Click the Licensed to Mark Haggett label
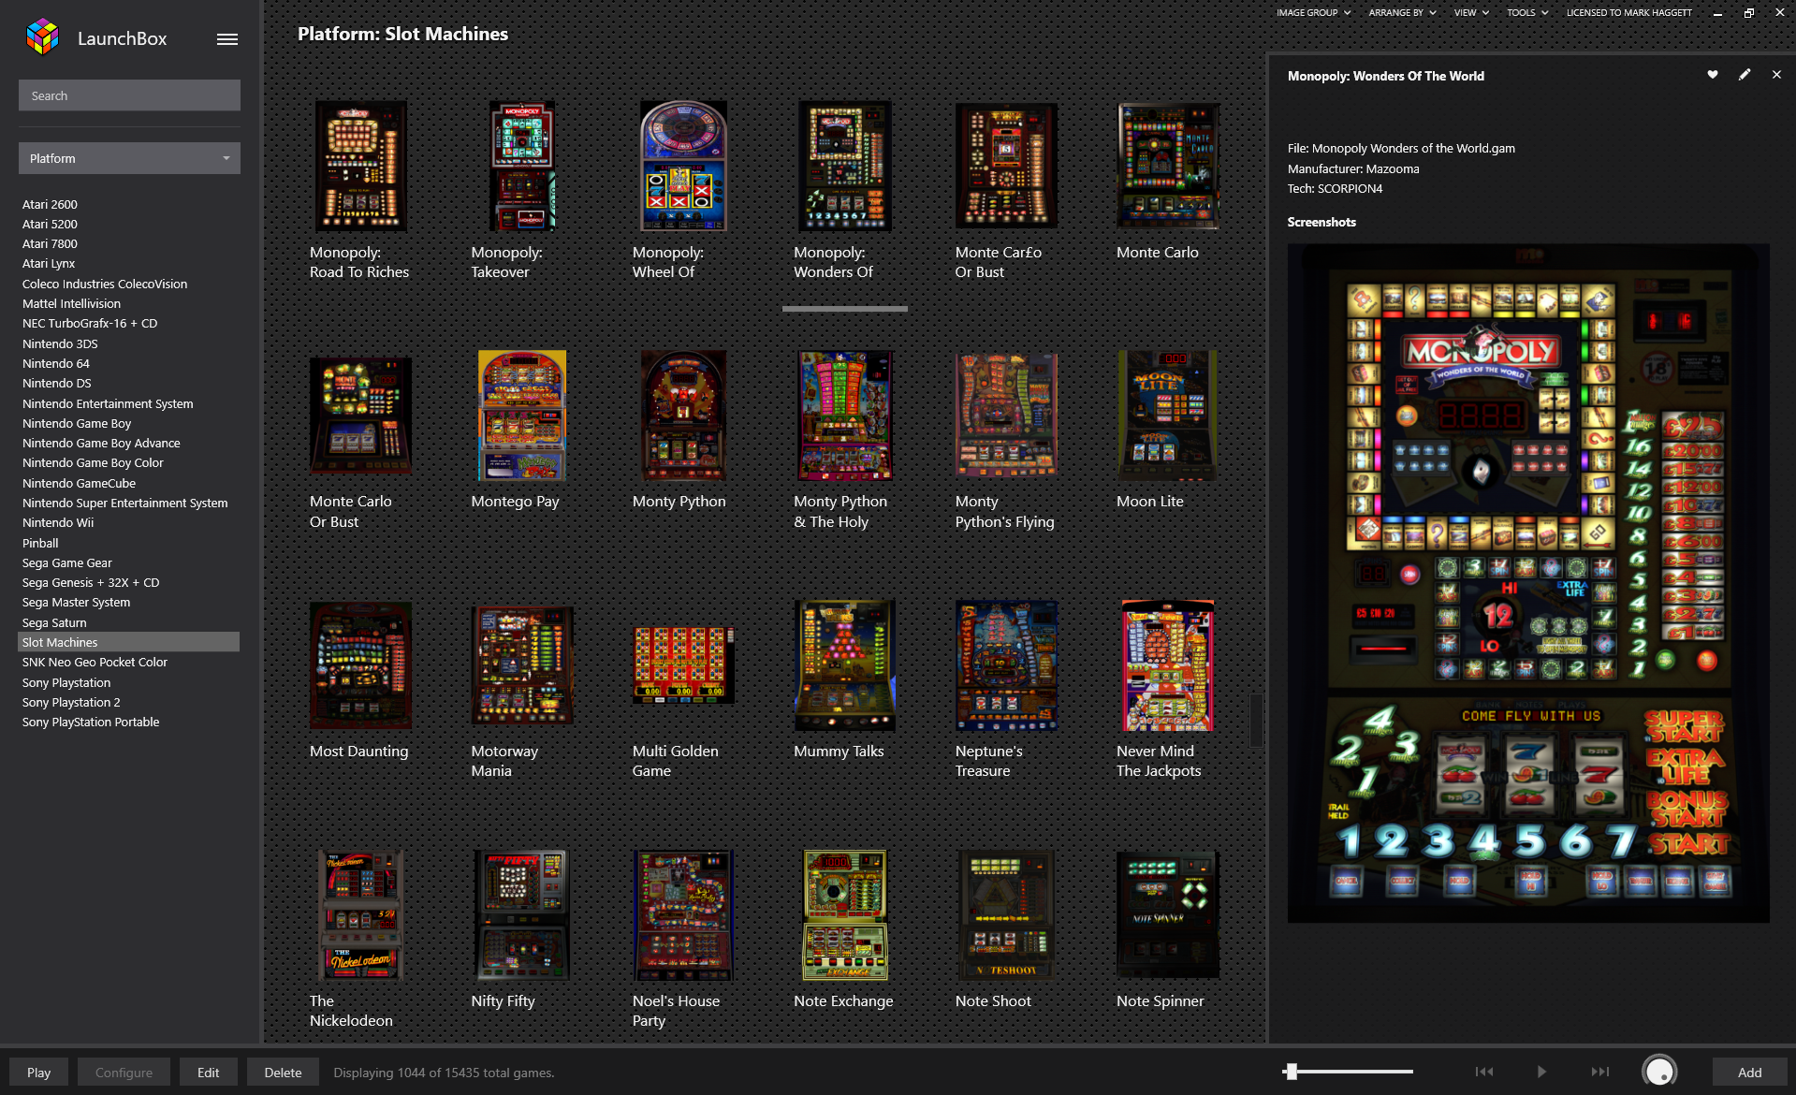The image size is (1796, 1095). pos(1629,12)
